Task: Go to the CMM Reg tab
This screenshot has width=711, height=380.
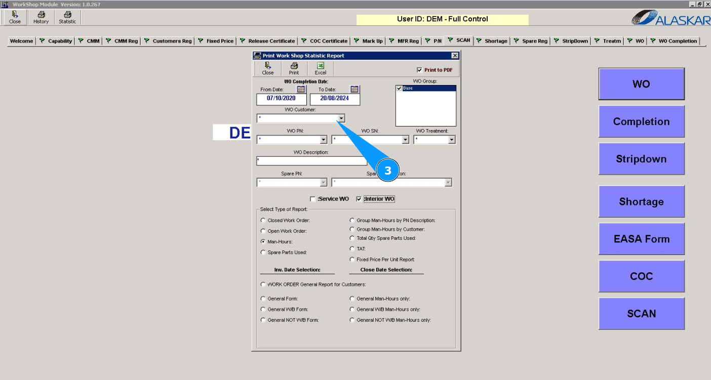Action: tap(122, 41)
